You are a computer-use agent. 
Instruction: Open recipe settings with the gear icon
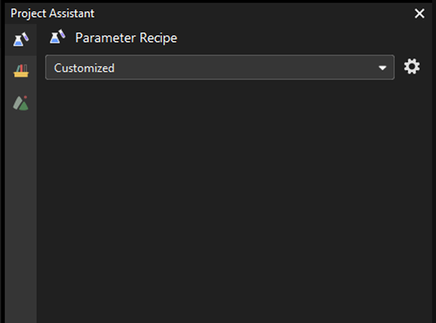pyautogui.click(x=412, y=67)
